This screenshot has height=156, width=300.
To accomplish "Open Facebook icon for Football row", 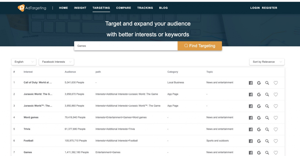I will (251, 141).
